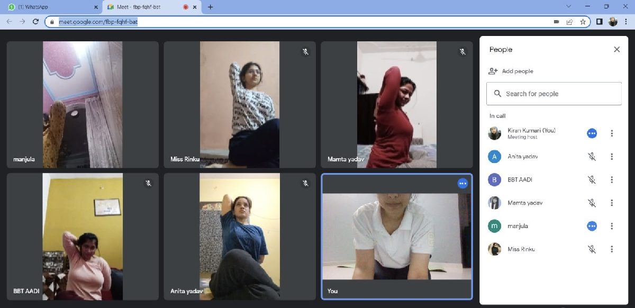Screen dimensions: 635x308
Task: Go back to the previous page
Action: pos(9,22)
